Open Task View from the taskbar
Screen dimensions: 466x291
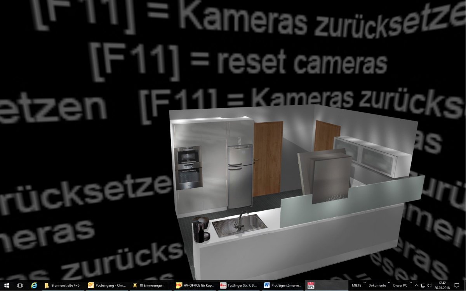[x=20, y=285]
